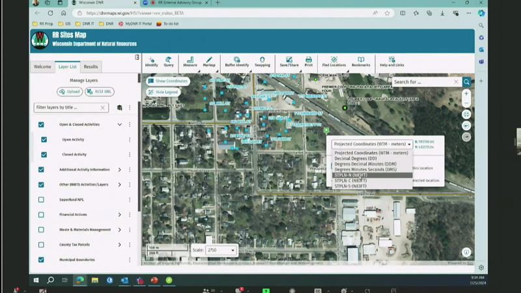This screenshot has width=521, height=293.
Task: Open options for Open Activity layer
Action: [x=130, y=139]
